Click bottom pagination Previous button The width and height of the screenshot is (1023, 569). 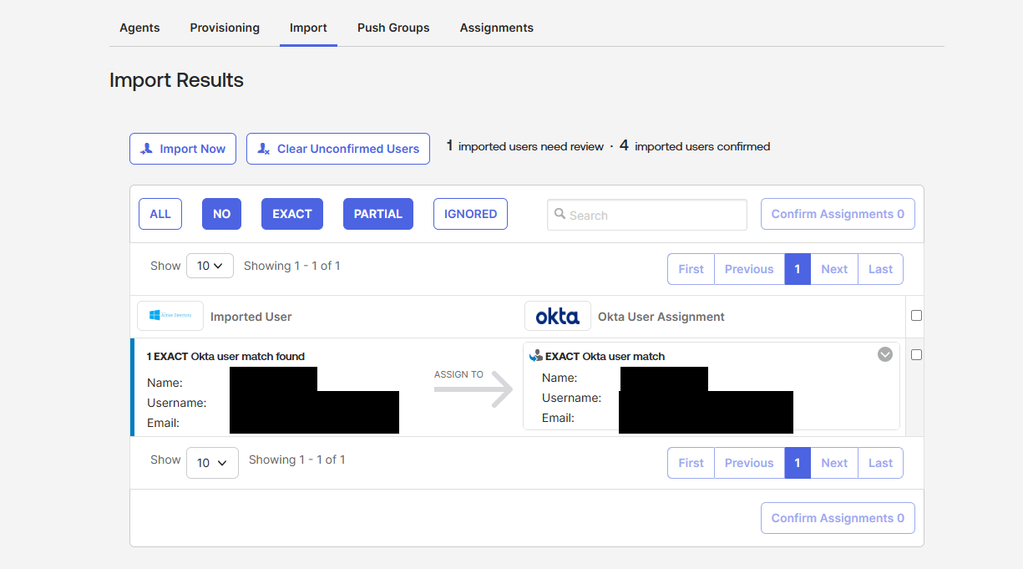tap(749, 463)
